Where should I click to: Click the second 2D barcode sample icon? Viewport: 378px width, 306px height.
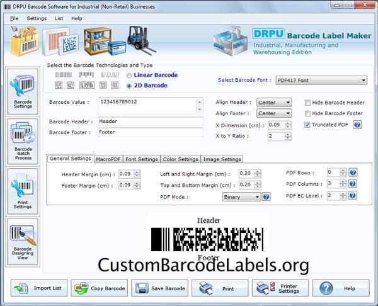point(71,85)
